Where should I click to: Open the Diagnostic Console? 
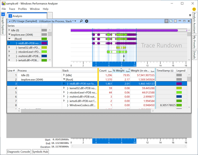coord(19,152)
